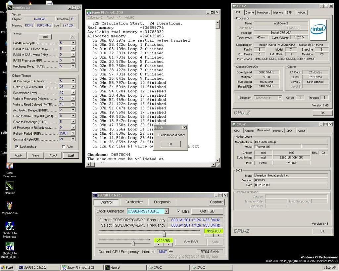This screenshot has height=271, width=339.
Task: Open Core Temp.exe desktop icon
Action: coord(10,166)
